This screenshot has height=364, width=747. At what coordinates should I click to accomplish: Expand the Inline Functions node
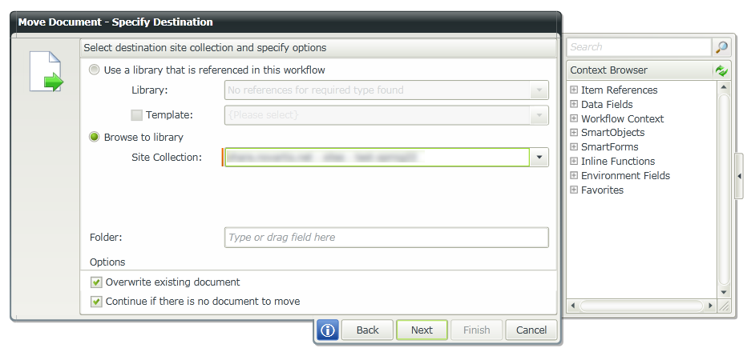574,161
